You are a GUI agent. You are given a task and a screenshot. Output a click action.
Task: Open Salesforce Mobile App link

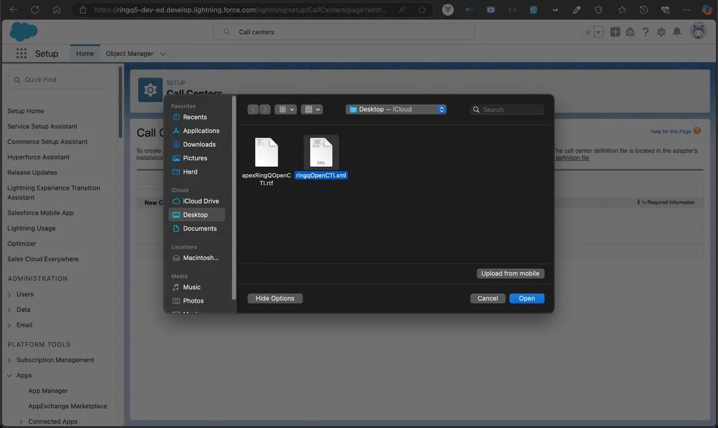click(41, 213)
